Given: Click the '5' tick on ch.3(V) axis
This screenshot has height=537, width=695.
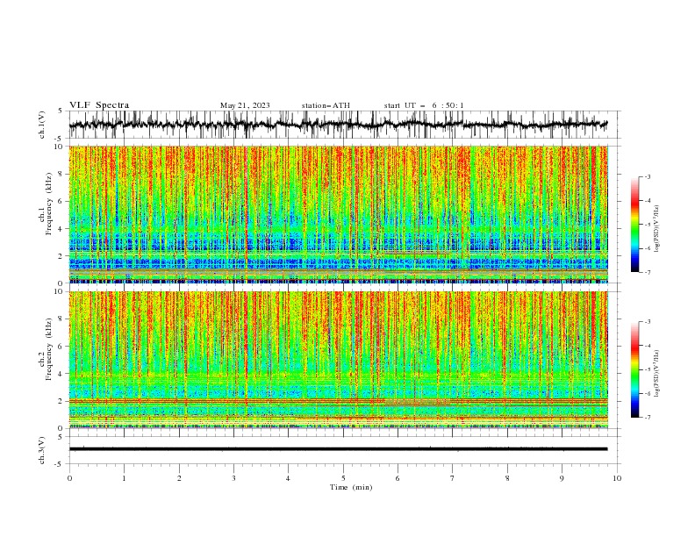Looking at the screenshot, I should (61, 436).
